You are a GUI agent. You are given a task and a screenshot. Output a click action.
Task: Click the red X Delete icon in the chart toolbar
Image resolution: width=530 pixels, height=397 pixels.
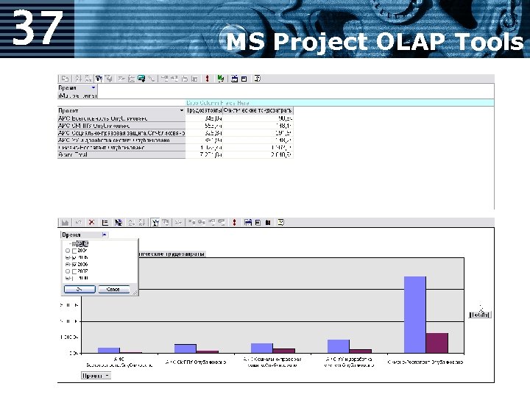click(x=91, y=223)
